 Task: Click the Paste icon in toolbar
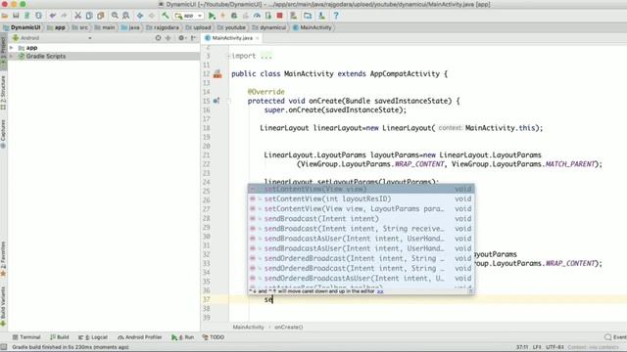tap(100, 16)
